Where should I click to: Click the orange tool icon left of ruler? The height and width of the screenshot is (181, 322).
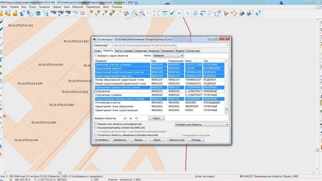226,14
